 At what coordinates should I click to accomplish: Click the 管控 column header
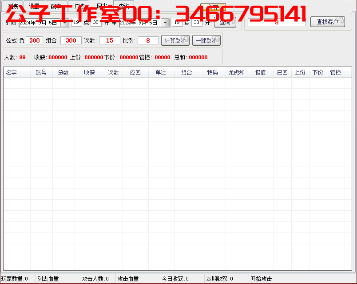[x=336, y=73]
